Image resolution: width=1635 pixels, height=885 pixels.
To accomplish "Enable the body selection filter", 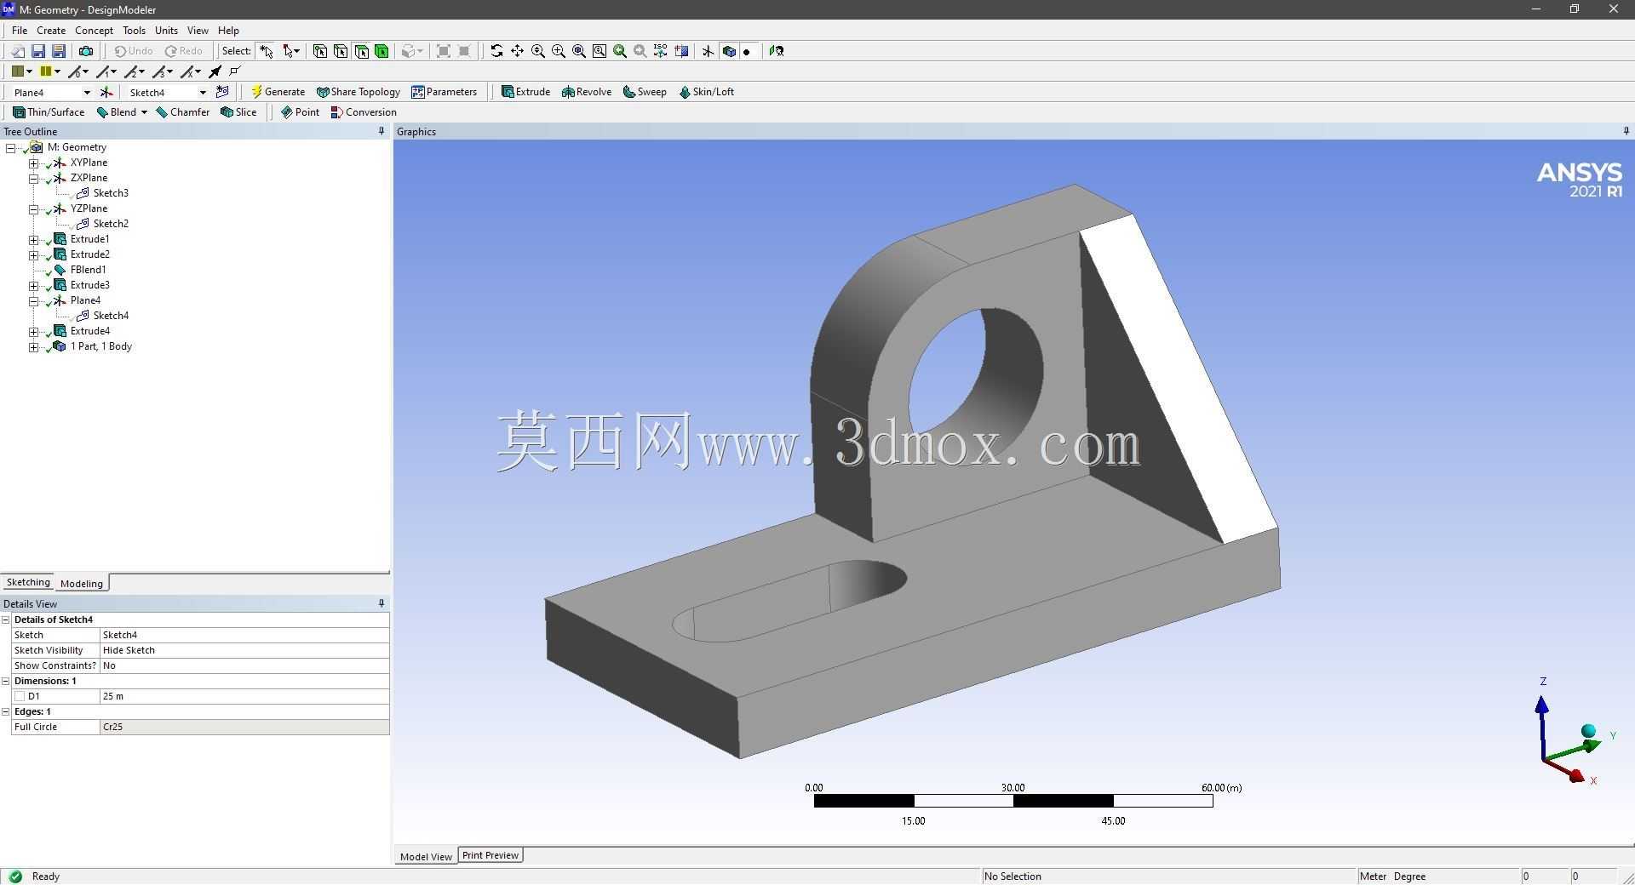I will [x=381, y=51].
